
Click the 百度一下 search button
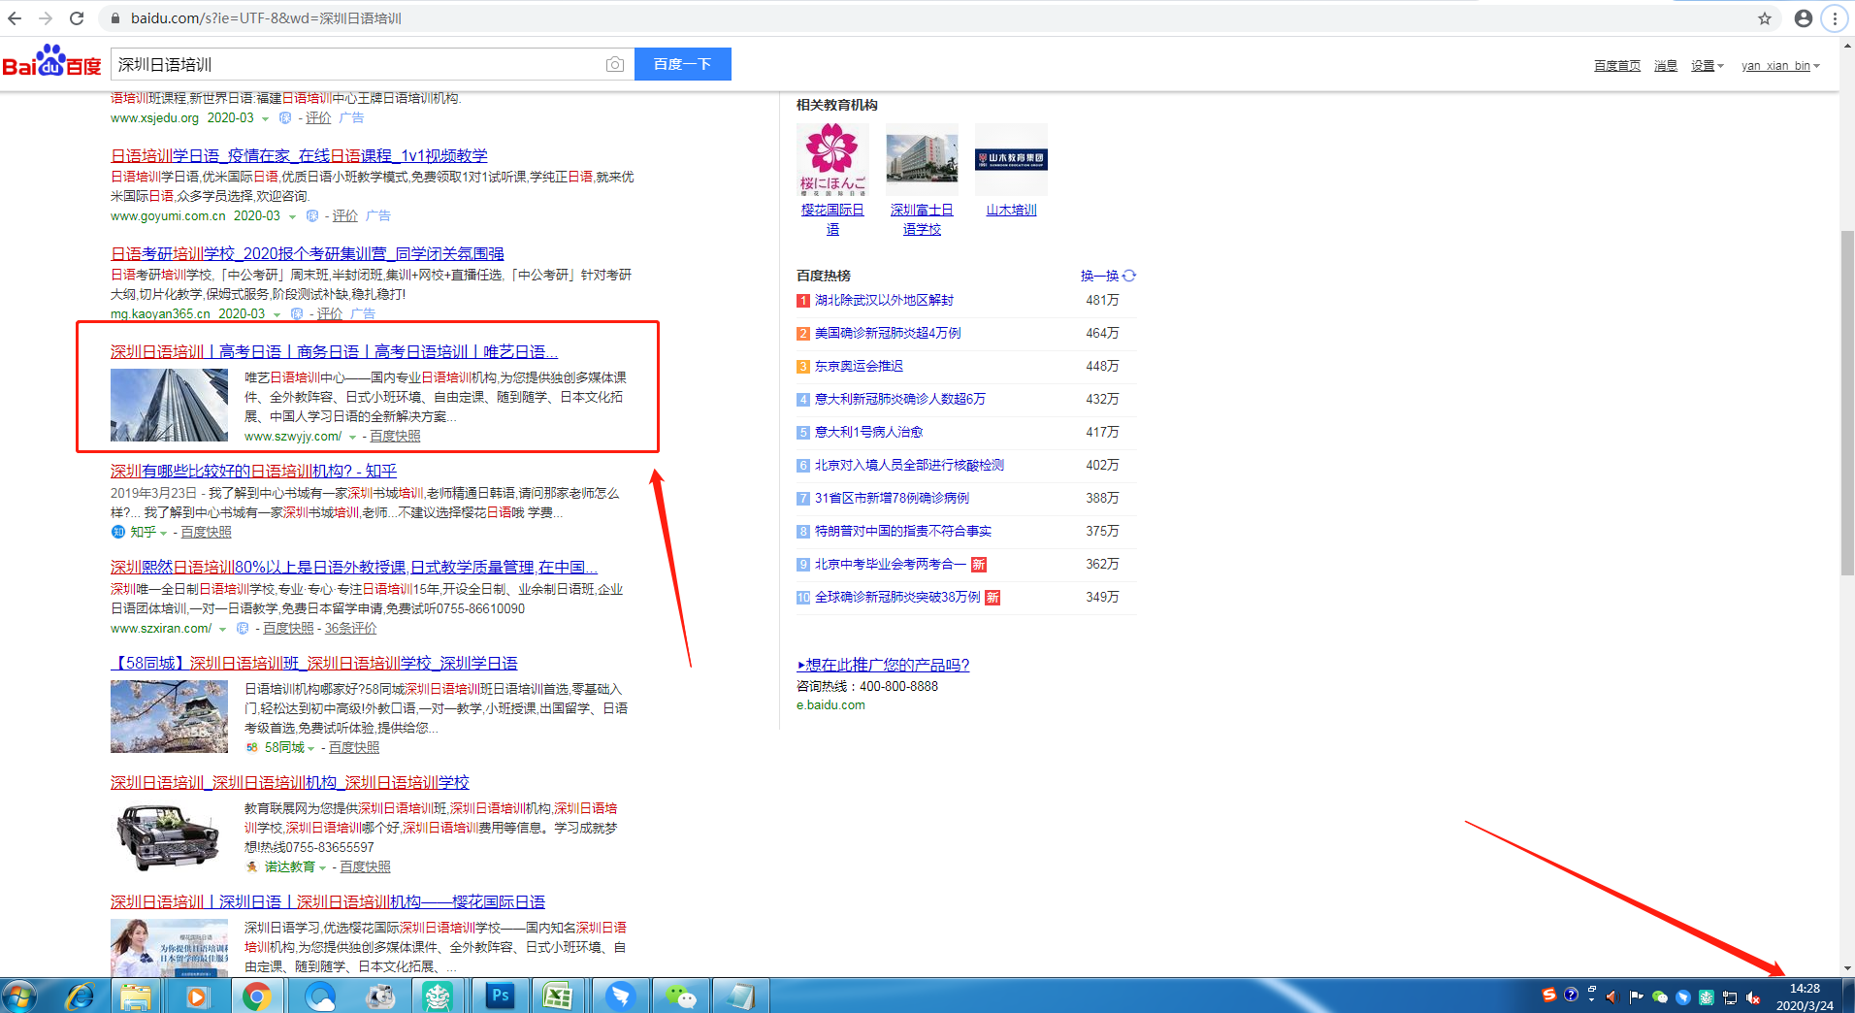point(682,64)
